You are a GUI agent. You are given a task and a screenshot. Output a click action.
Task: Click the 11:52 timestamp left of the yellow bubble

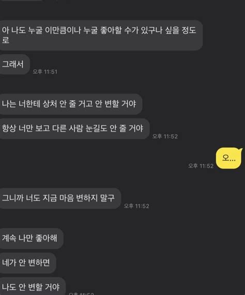(x=201, y=166)
